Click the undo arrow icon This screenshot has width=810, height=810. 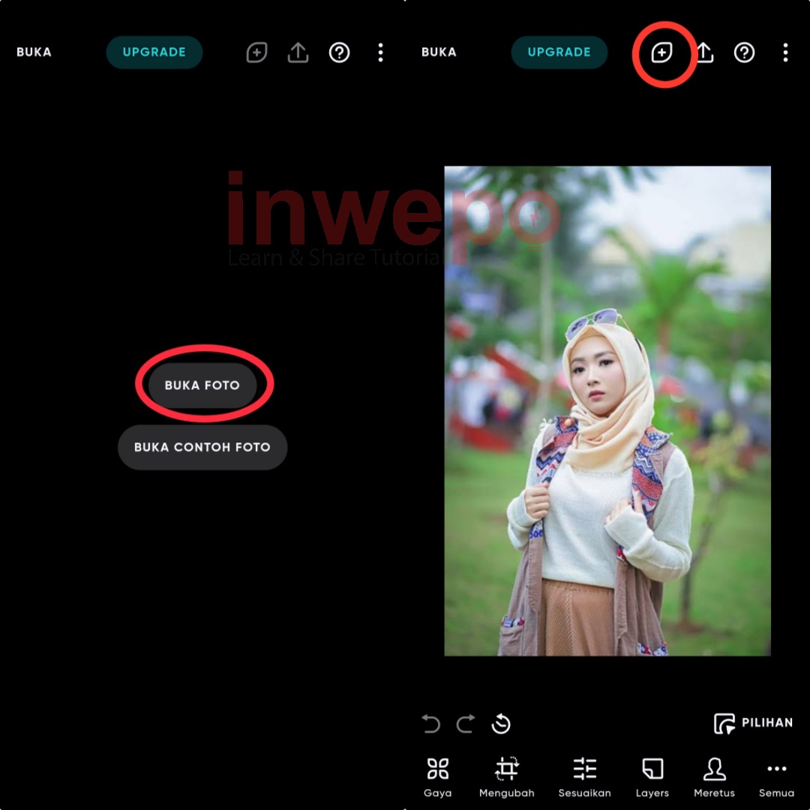[x=430, y=724]
